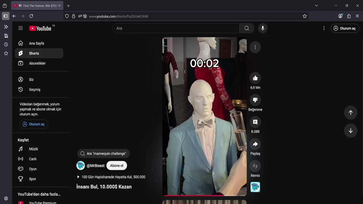Show site security padlock info
This screenshot has width=363, height=204.
click(73, 16)
